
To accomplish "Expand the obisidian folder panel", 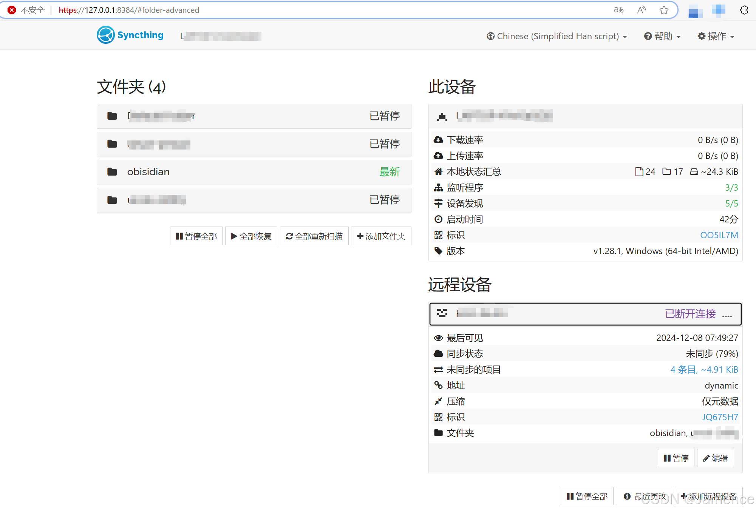I will click(254, 172).
